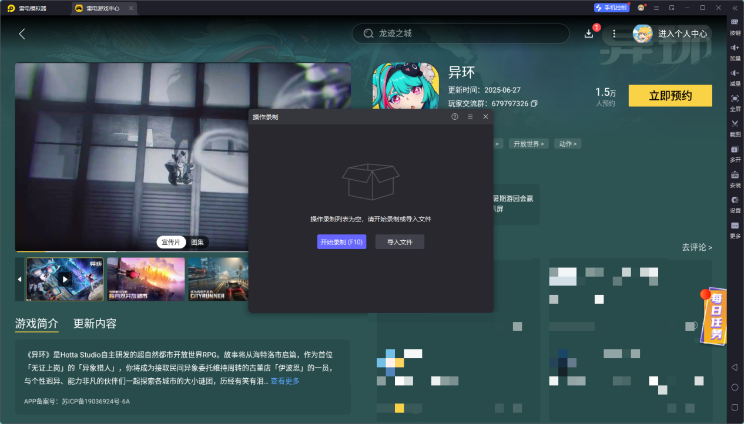
Task: Open the 操作录制 dialog list menu icon
Action: (x=470, y=117)
